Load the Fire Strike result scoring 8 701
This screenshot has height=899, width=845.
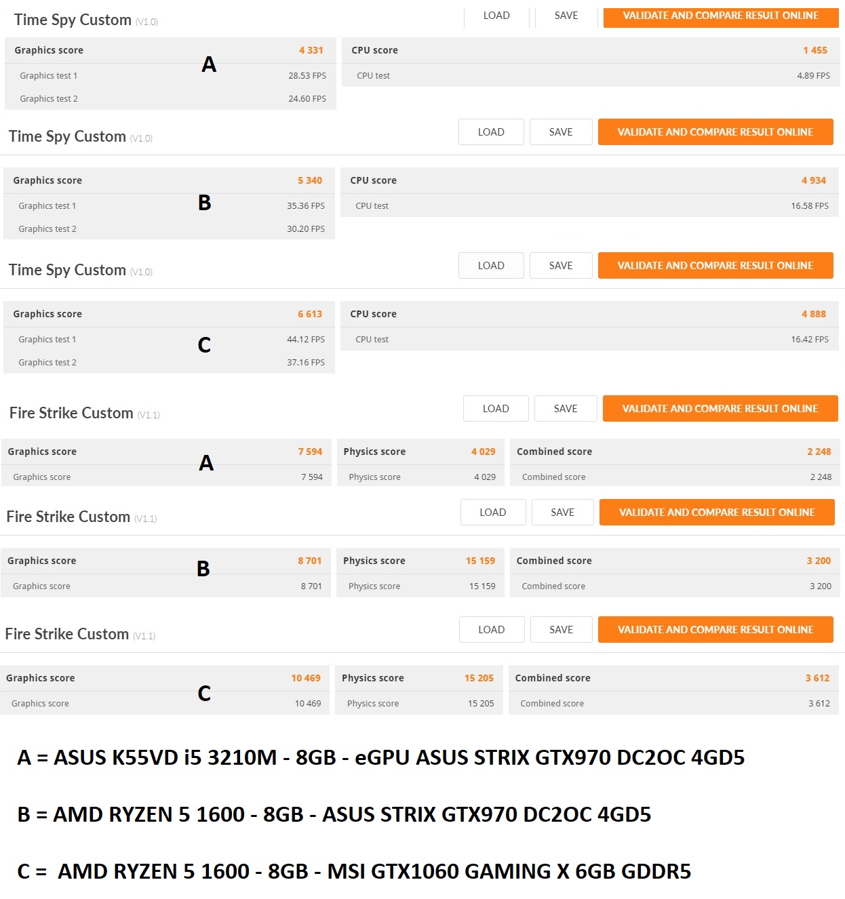[493, 513]
